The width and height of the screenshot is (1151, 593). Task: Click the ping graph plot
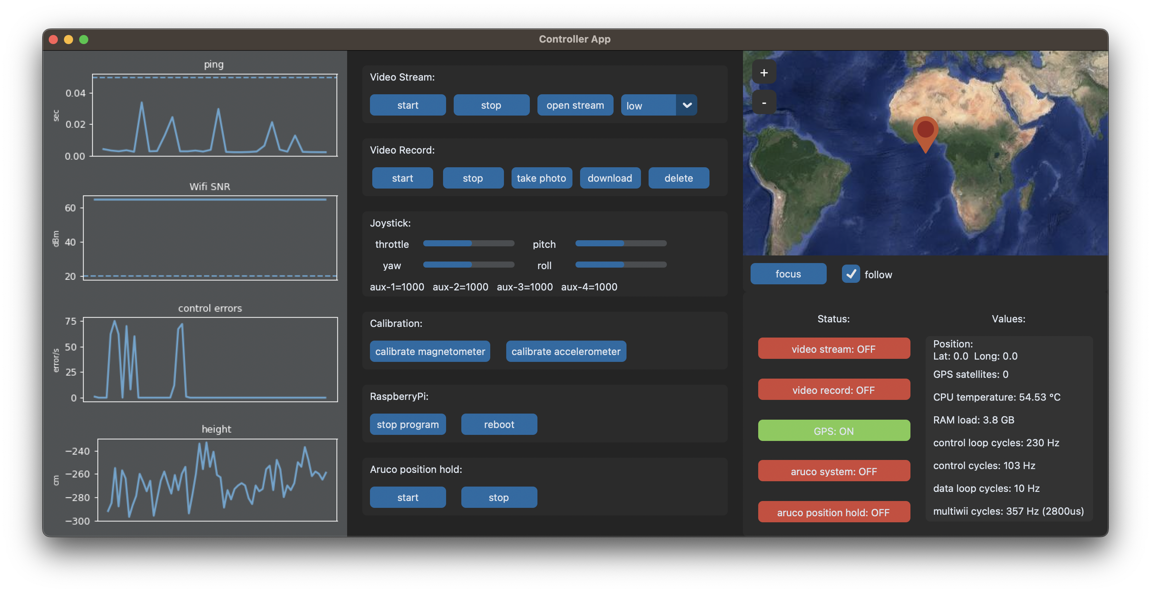(214, 115)
